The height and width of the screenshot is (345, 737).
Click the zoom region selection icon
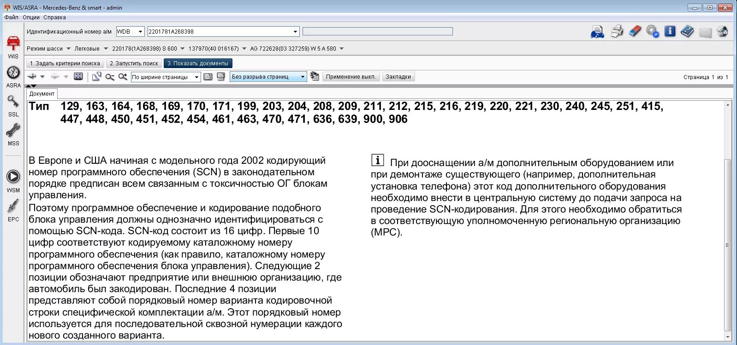tap(96, 76)
